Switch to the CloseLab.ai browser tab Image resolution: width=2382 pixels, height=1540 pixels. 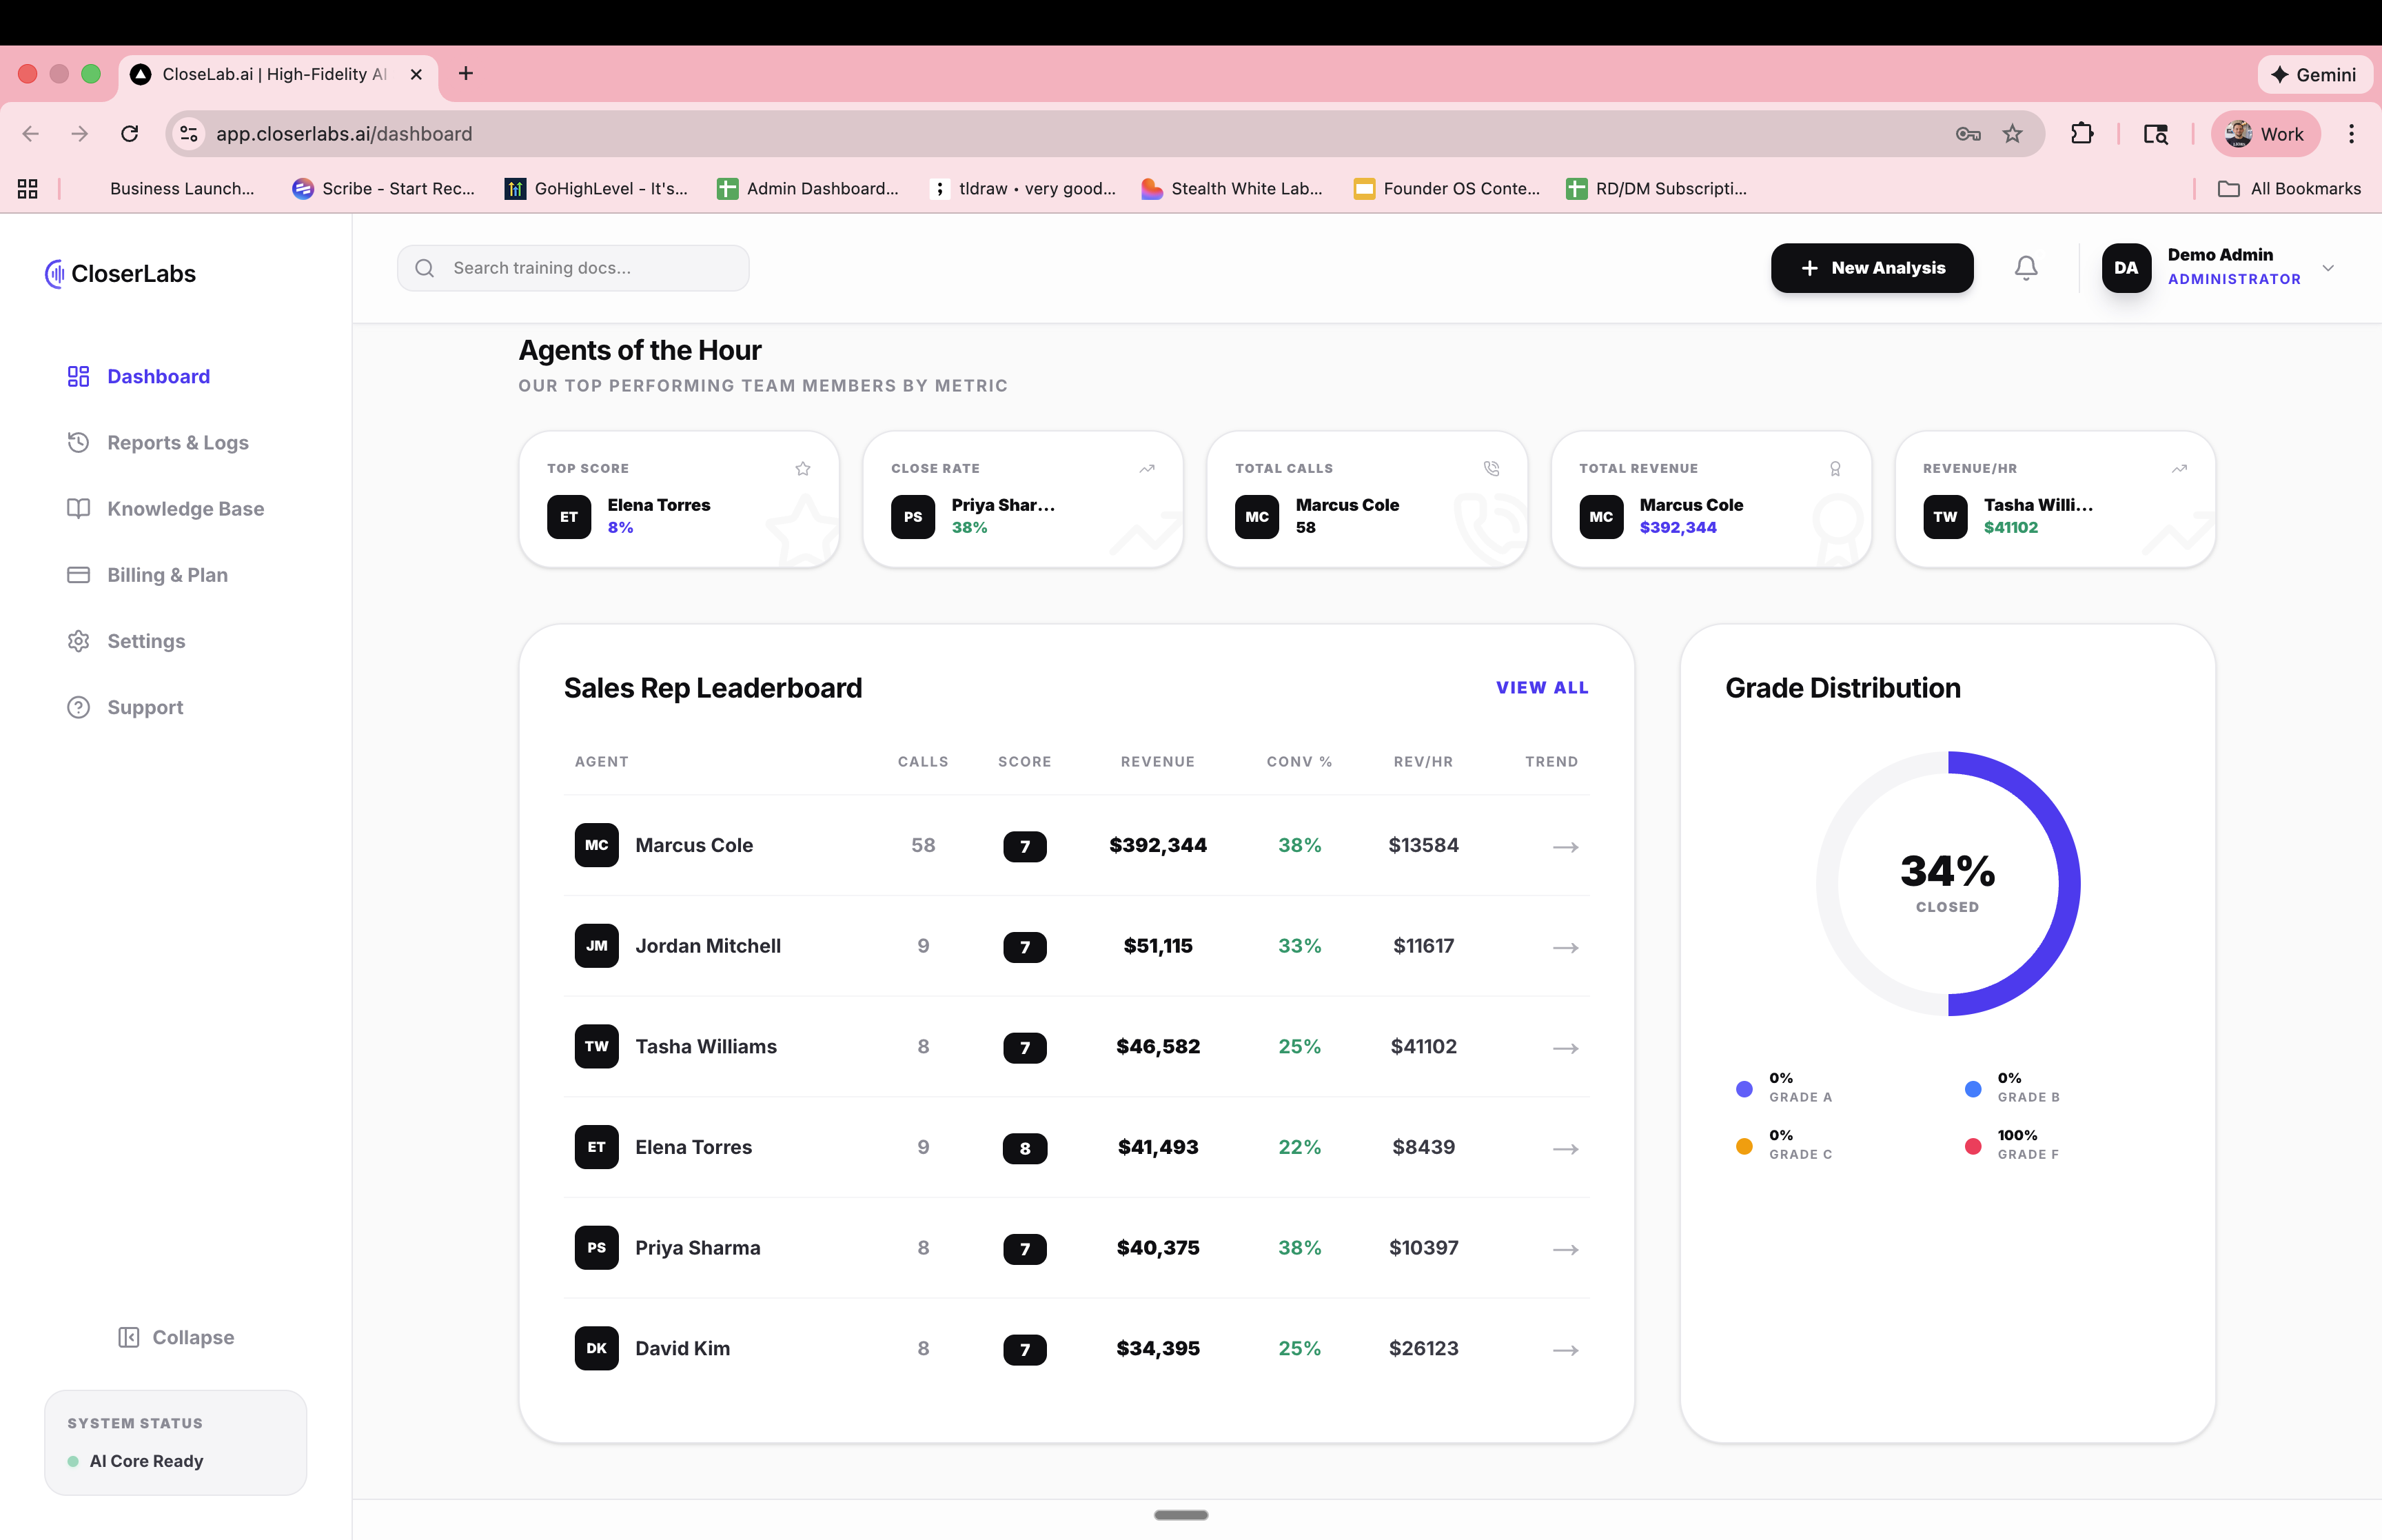tap(270, 74)
